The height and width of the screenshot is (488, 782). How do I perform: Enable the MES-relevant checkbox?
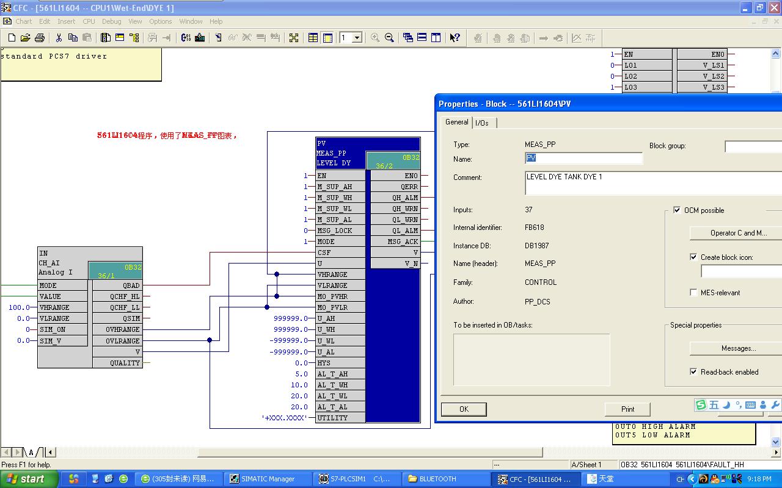click(693, 293)
